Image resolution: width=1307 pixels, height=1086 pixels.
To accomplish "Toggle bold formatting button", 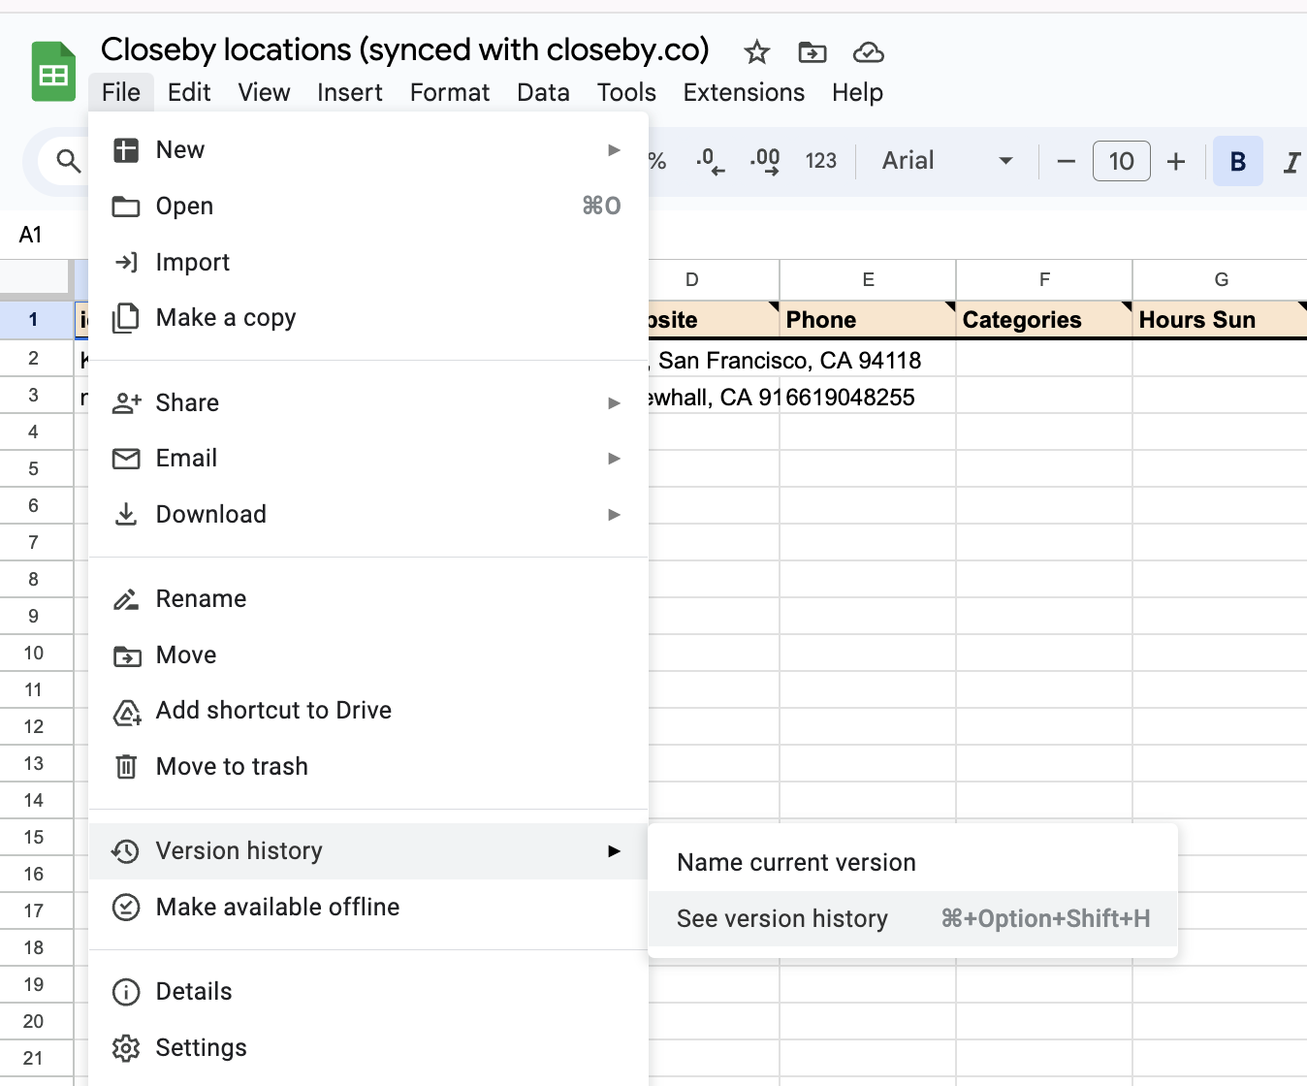I will [x=1237, y=162].
